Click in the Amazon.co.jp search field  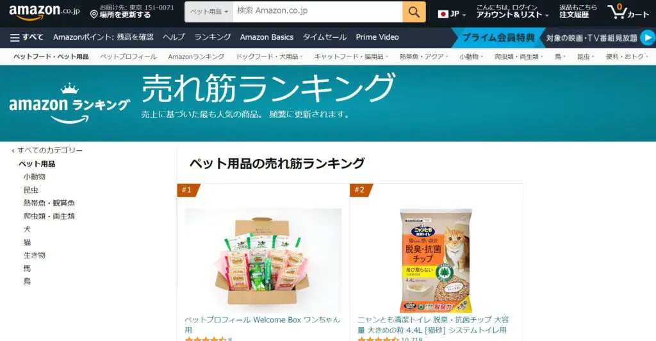pyautogui.click(x=318, y=12)
